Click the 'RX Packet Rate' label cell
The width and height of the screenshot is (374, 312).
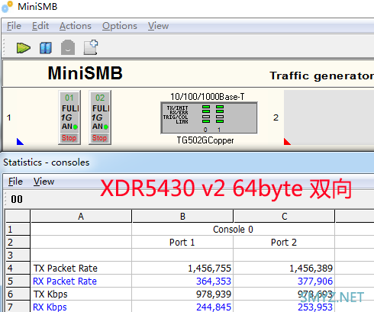[x=81, y=281]
